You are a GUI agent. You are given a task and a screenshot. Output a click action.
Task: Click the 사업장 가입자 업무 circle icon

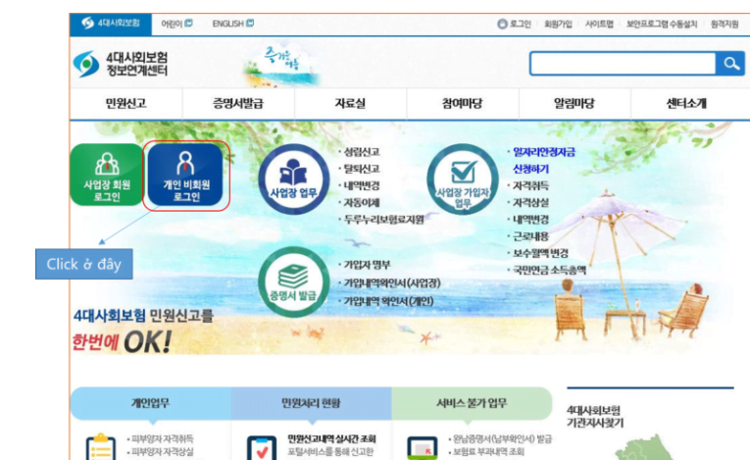click(463, 179)
